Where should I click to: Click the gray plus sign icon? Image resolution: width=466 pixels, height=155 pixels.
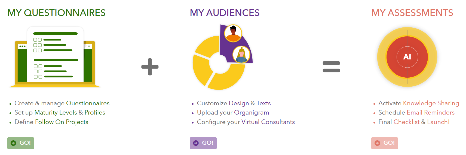[150, 67]
